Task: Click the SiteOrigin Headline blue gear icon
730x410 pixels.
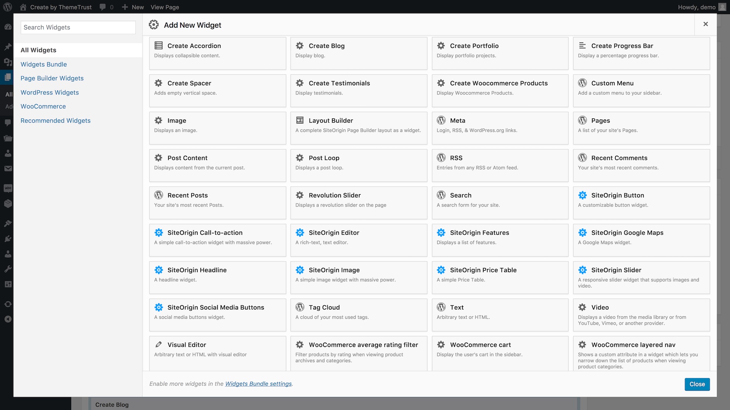Action: 159,270
